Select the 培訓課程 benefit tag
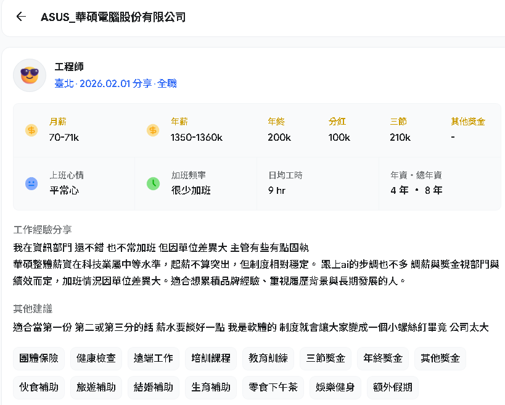The width and height of the screenshot is (505, 405). click(211, 358)
